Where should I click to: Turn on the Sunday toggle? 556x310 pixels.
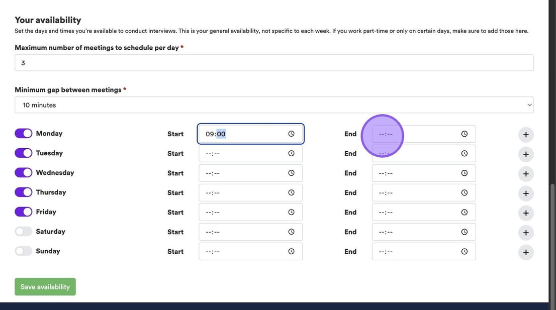(24, 251)
